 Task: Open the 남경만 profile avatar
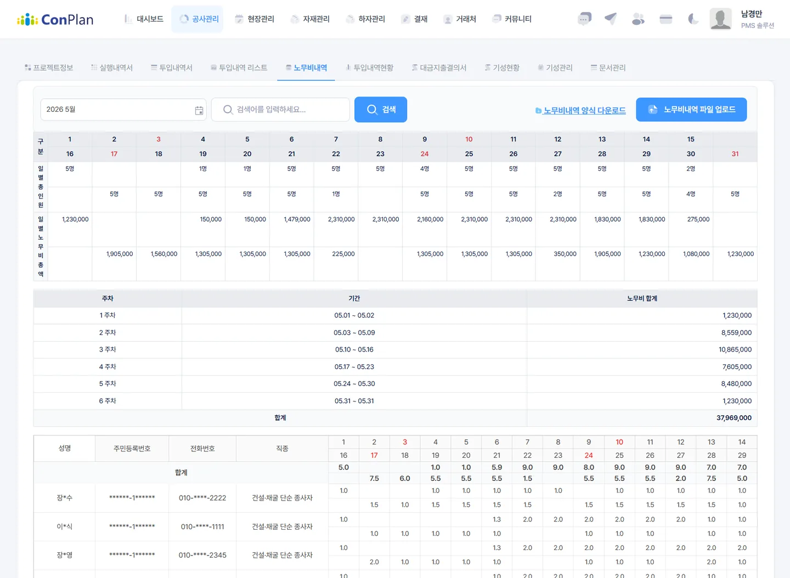pos(721,19)
